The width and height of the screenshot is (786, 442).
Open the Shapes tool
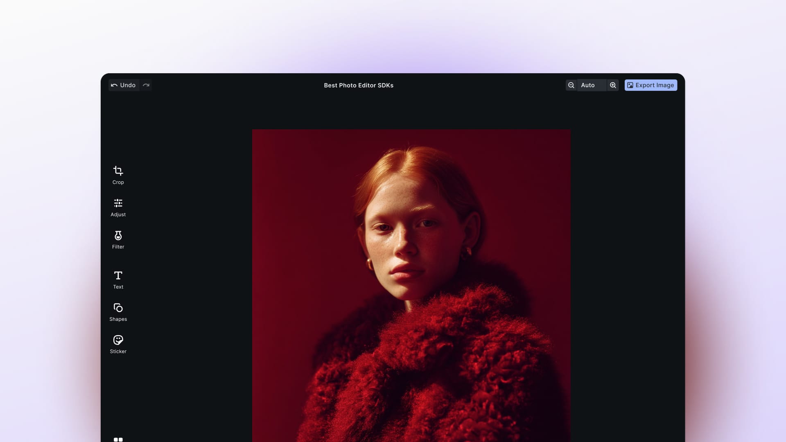[x=118, y=312]
